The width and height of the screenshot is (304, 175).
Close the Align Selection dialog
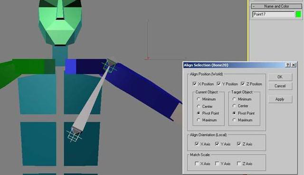pos(294,65)
